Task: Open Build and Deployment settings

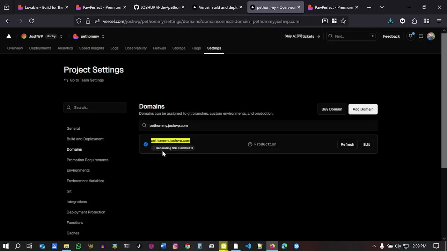Action: [x=85, y=139]
